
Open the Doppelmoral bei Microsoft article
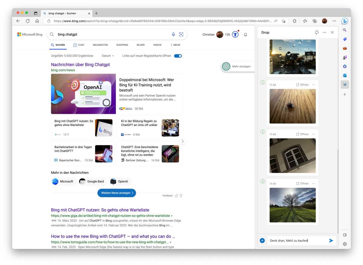point(147,85)
